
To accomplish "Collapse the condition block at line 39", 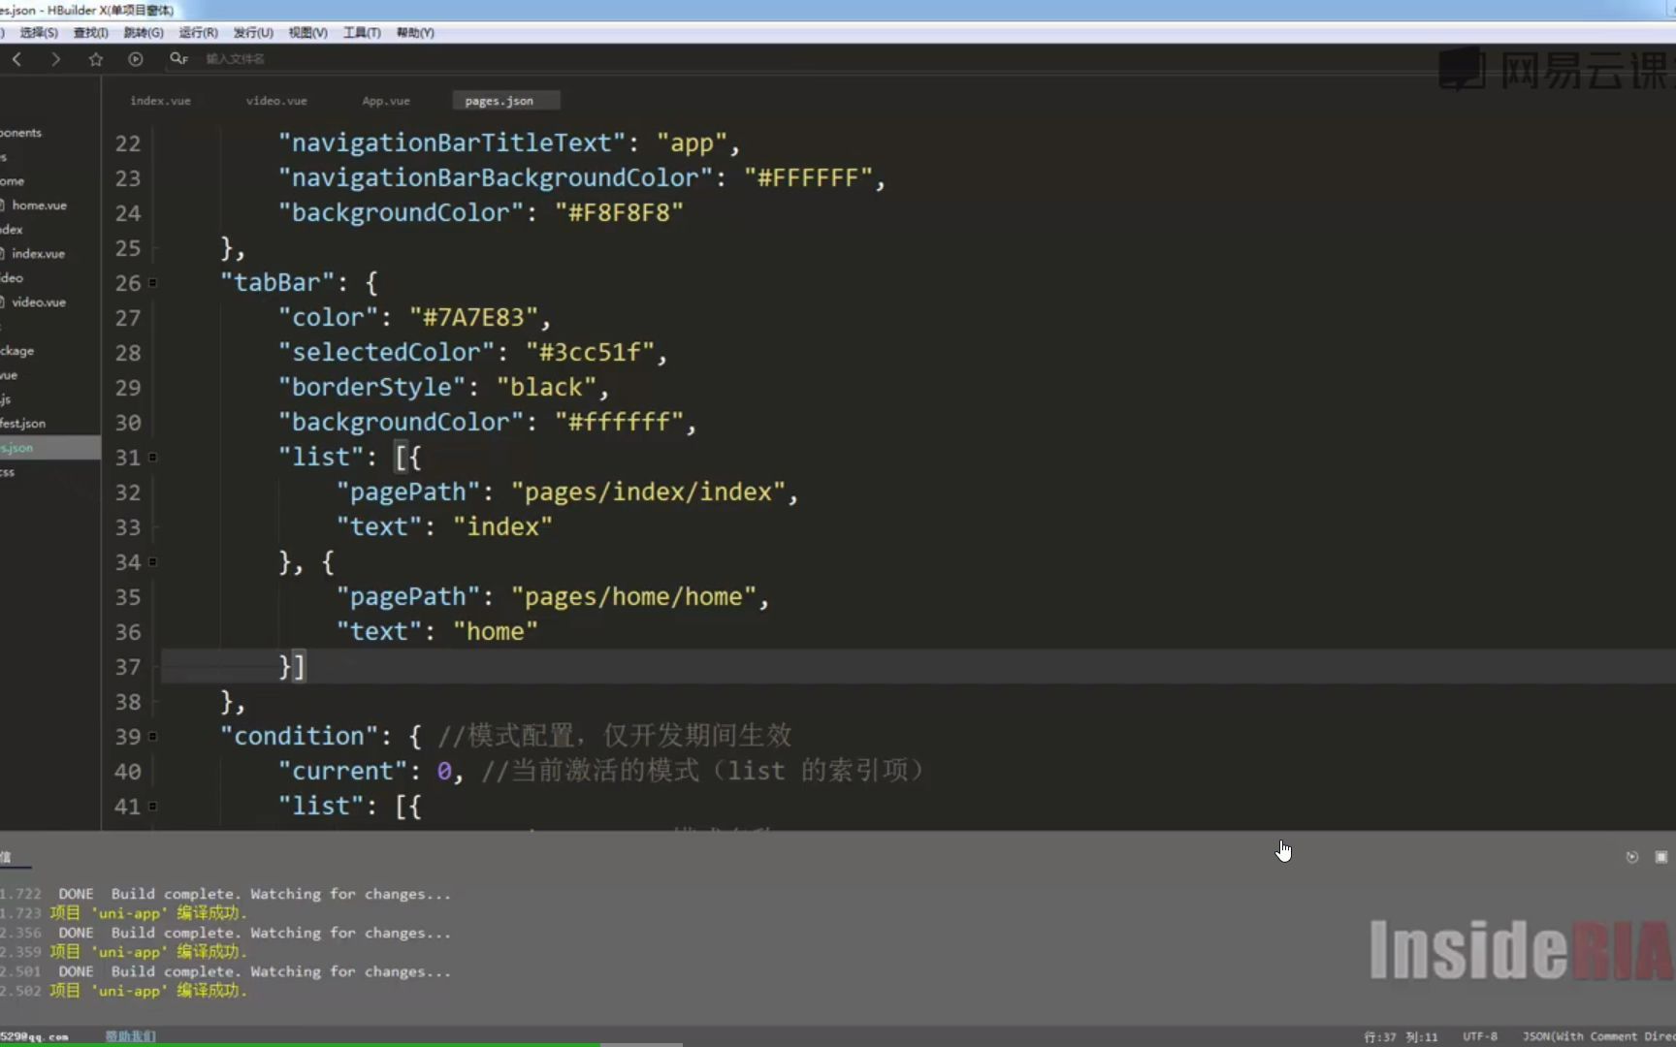I will click(152, 737).
